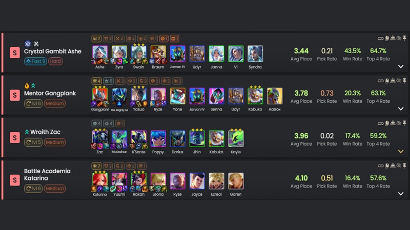Screen dimensions: 410x230
Task: Expand Mentor Gangplank comp details
Action: [x=401, y=109]
